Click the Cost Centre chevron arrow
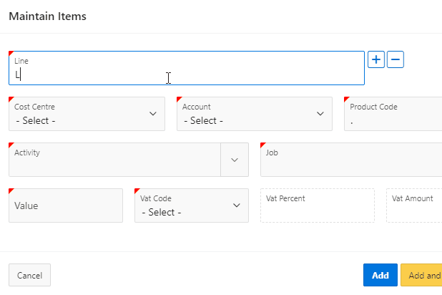 [153, 114]
